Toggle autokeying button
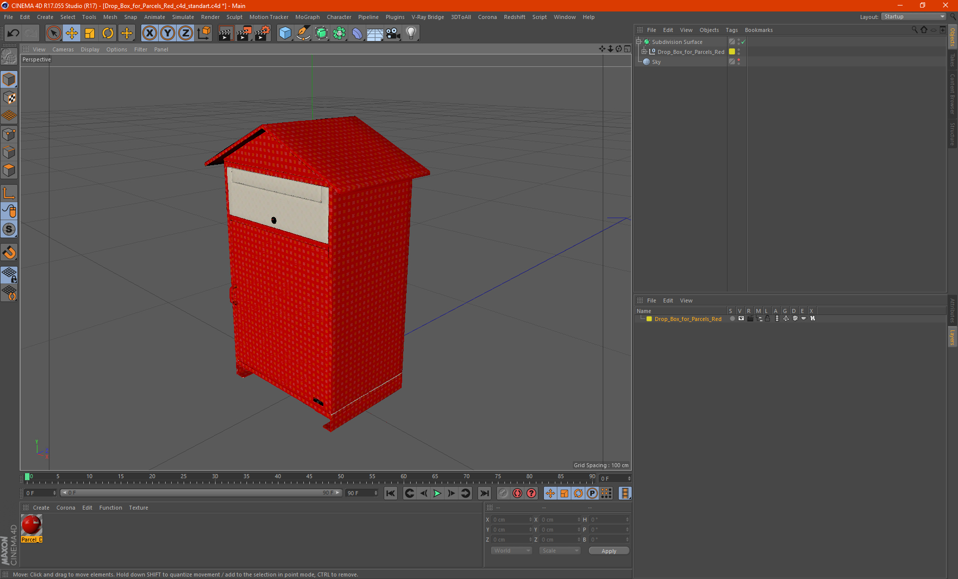958x579 pixels. [x=517, y=493]
